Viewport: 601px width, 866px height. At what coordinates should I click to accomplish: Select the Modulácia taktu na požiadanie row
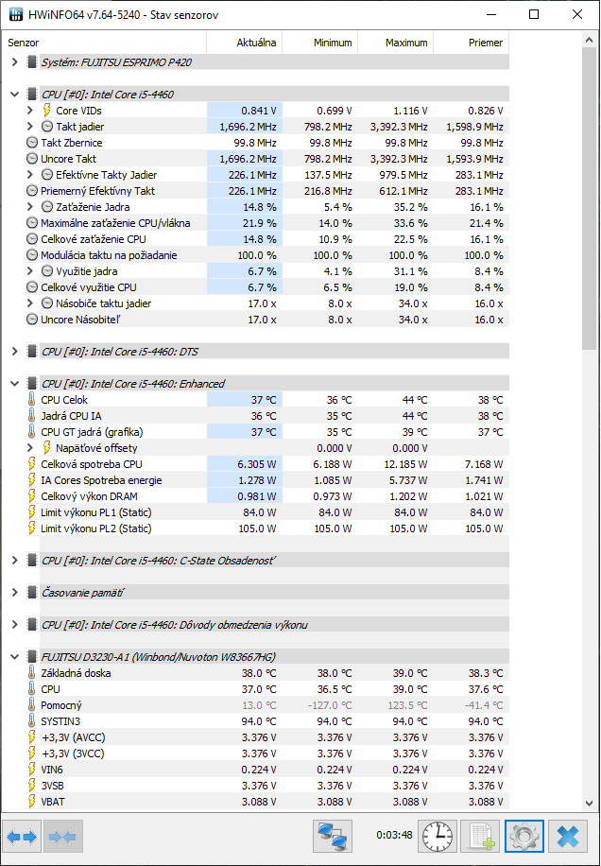point(266,255)
